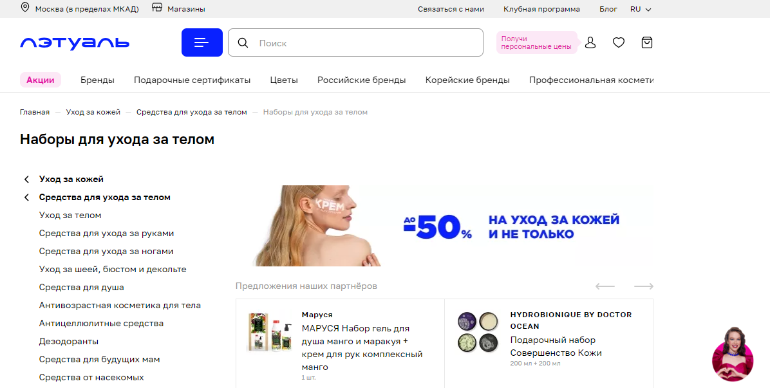Open the shopping bag cart icon
The image size is (770, 388).
[647, 42]
